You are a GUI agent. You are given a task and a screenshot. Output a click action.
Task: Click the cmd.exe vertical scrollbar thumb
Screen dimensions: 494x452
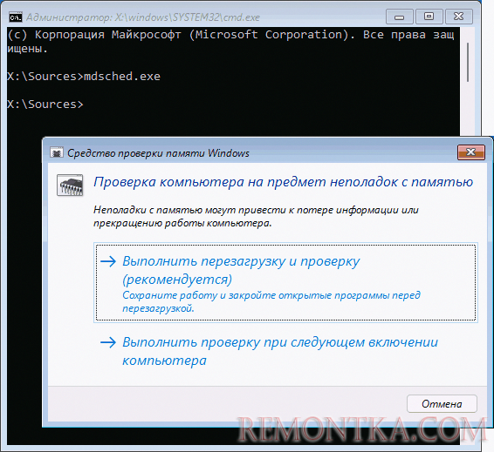pos(468,62)
